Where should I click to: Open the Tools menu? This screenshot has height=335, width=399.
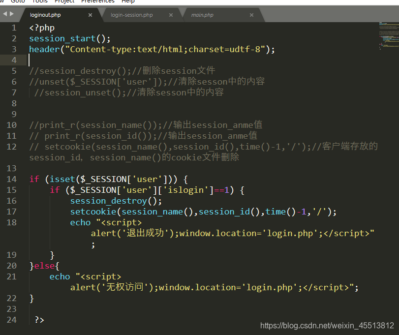tap(40, 1)
